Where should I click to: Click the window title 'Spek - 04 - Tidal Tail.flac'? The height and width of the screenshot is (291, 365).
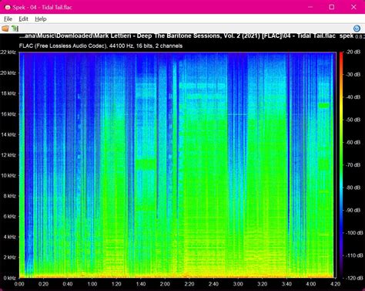point(42,7)
